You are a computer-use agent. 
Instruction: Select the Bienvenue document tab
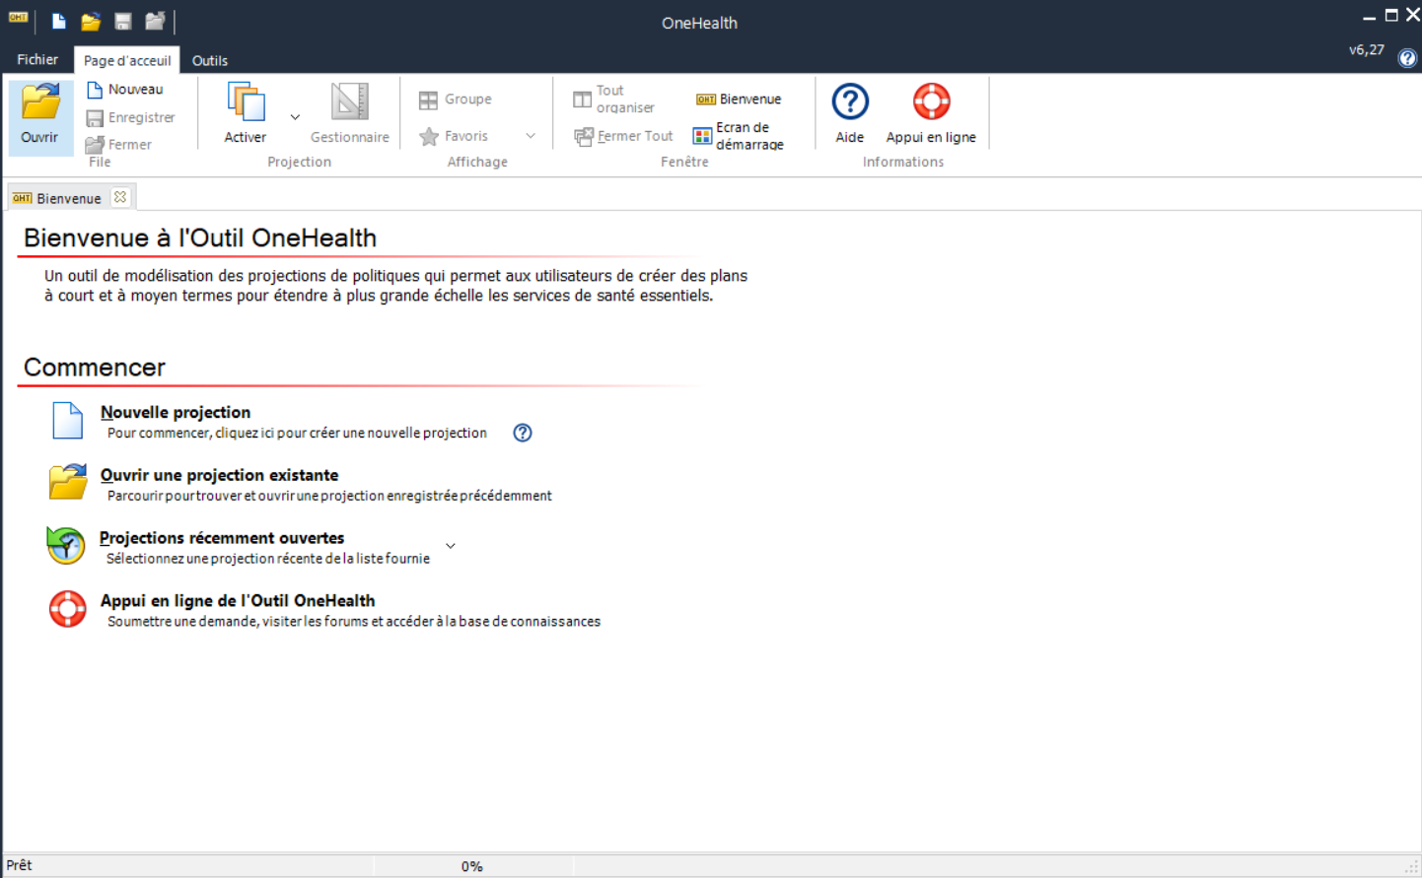coord(69,199)
